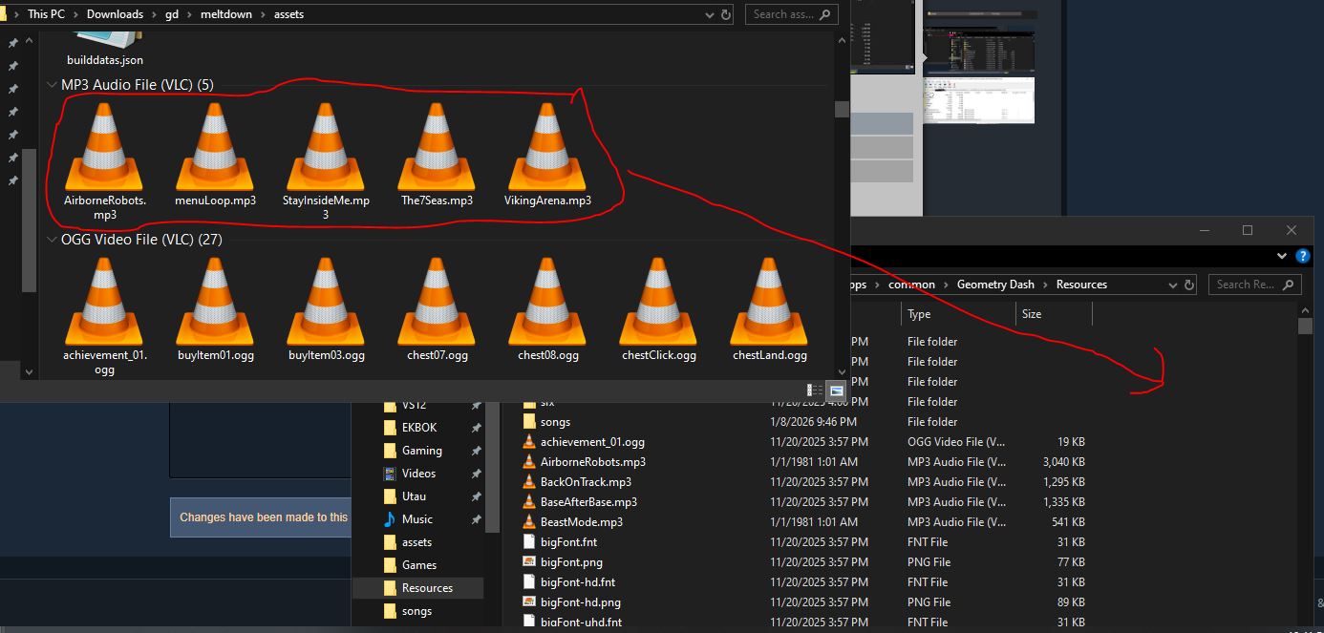The image size is (1324, 633).
Task: Collapse the OGG Video File (VLC) group
Action: [x=52, y=240]
